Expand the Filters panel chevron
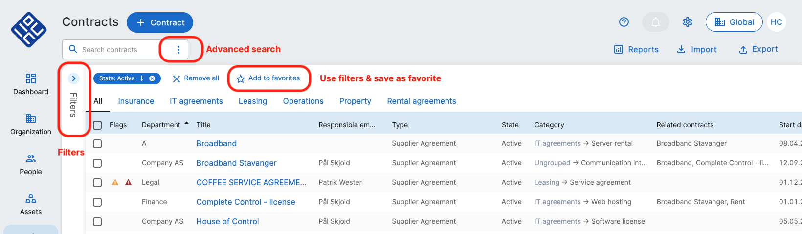 coord(74,78)
